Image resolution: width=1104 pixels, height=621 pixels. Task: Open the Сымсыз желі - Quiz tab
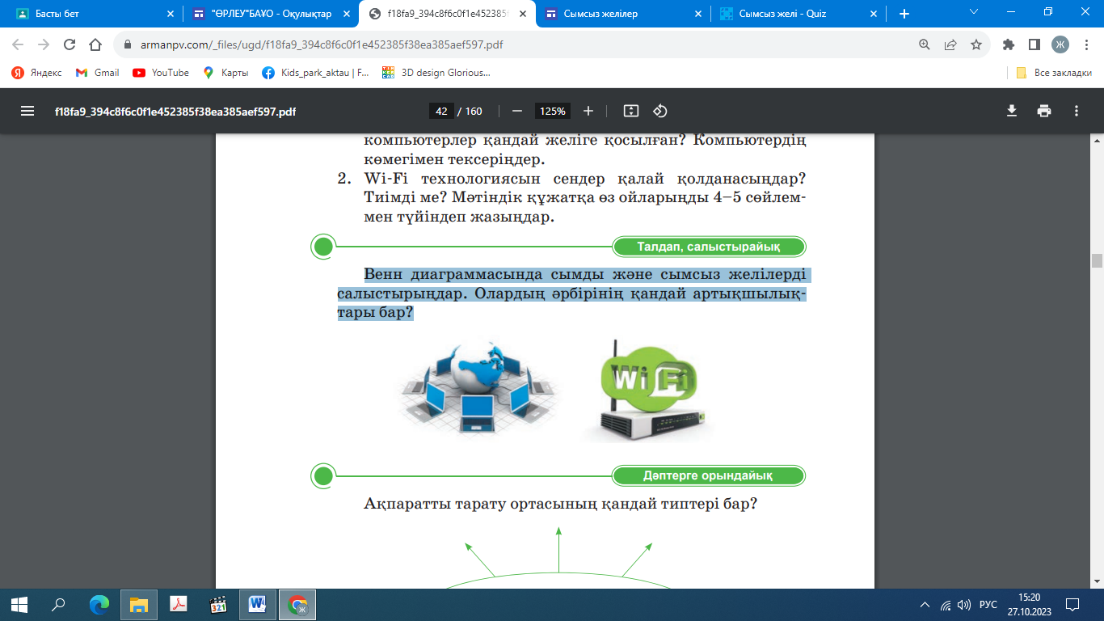[x=800, y=14]
